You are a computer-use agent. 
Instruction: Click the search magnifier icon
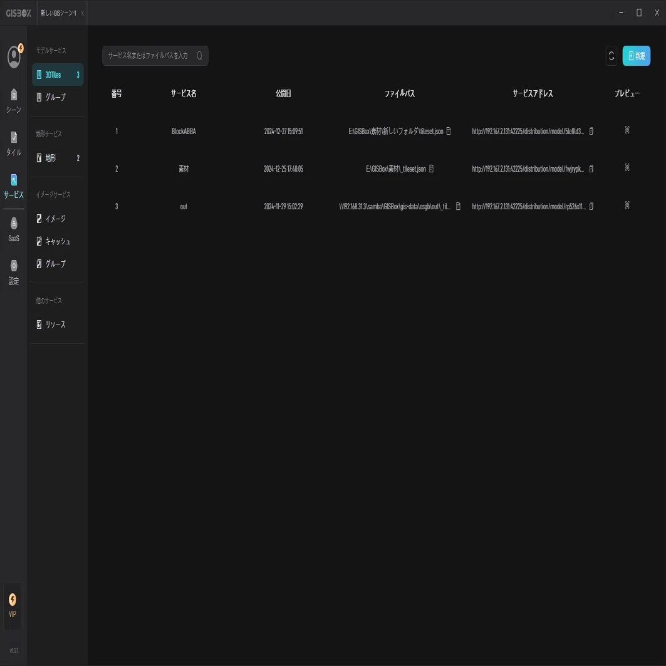tap(199, 56)
